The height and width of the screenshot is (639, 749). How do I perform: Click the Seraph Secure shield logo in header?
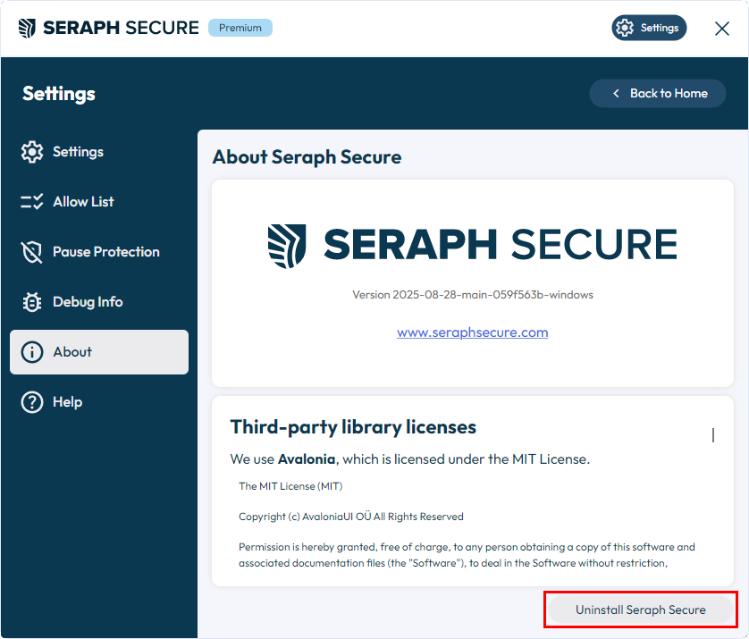click(x=27, y=28)
